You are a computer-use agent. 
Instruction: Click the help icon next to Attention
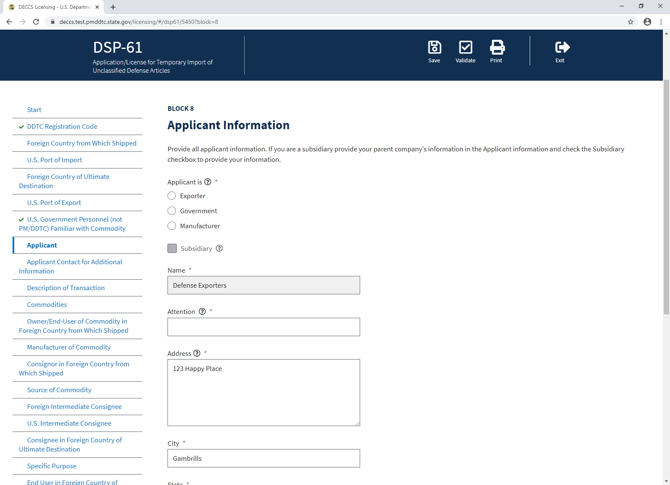(202, 311)
